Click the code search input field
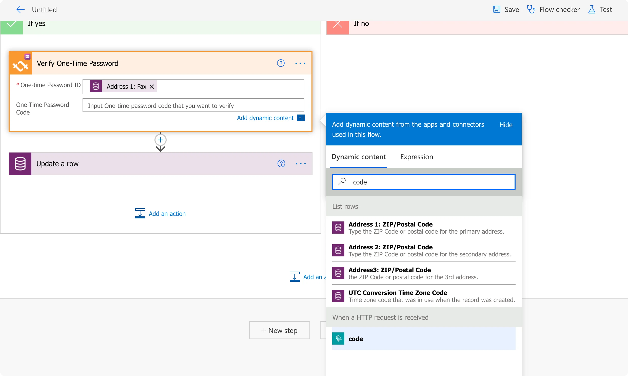Image resolution: width=628 pixels, height=376 pixels. tap(424, 182)
